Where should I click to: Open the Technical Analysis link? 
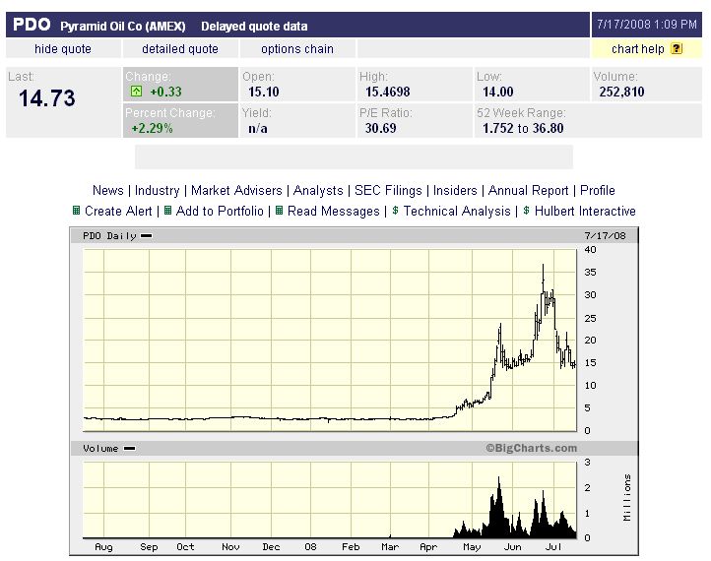(x=457, y=212)
